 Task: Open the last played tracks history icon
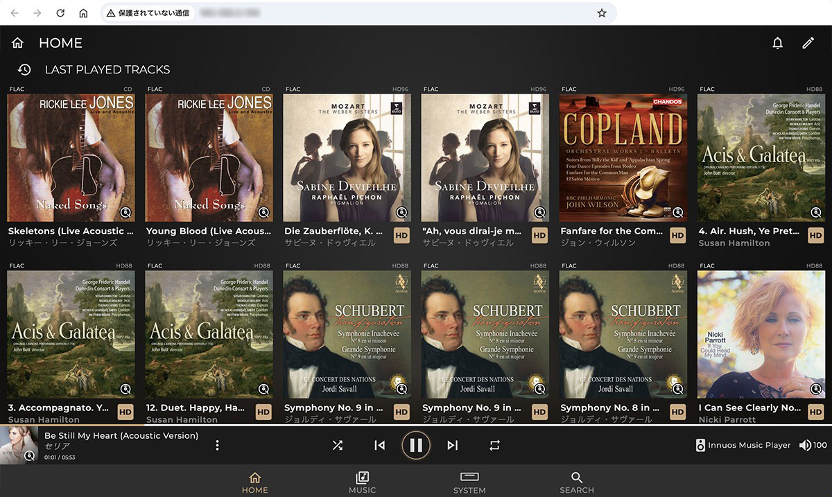pos(24,69)
